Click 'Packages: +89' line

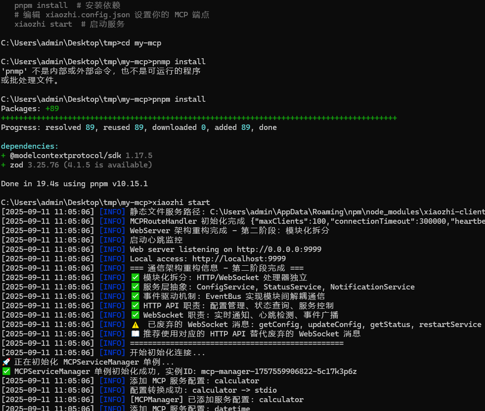click(30, 109)
